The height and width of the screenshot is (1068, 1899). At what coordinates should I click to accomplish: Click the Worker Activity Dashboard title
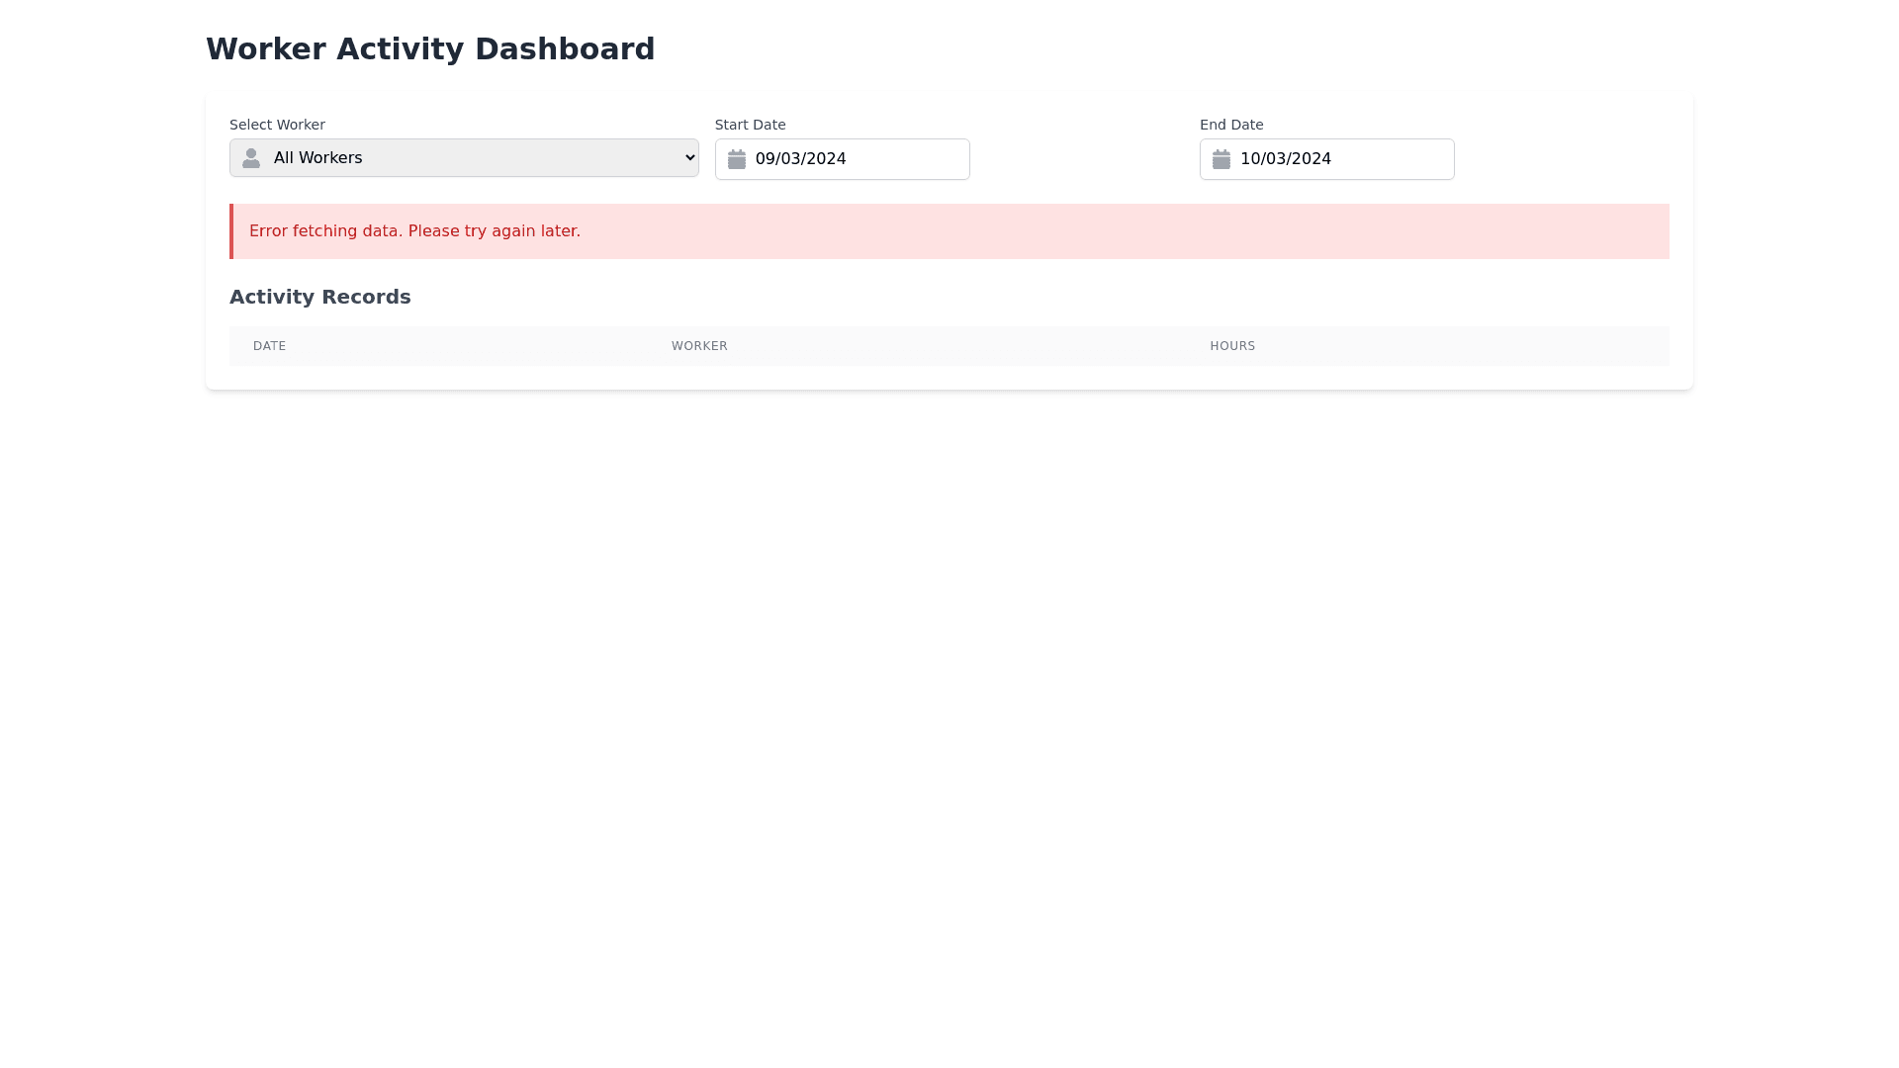[x=430, y=48]
